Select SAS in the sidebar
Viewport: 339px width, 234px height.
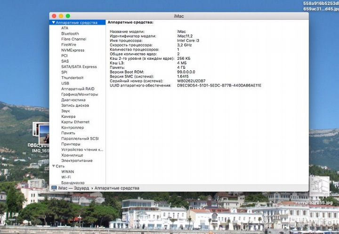[65, 61]
